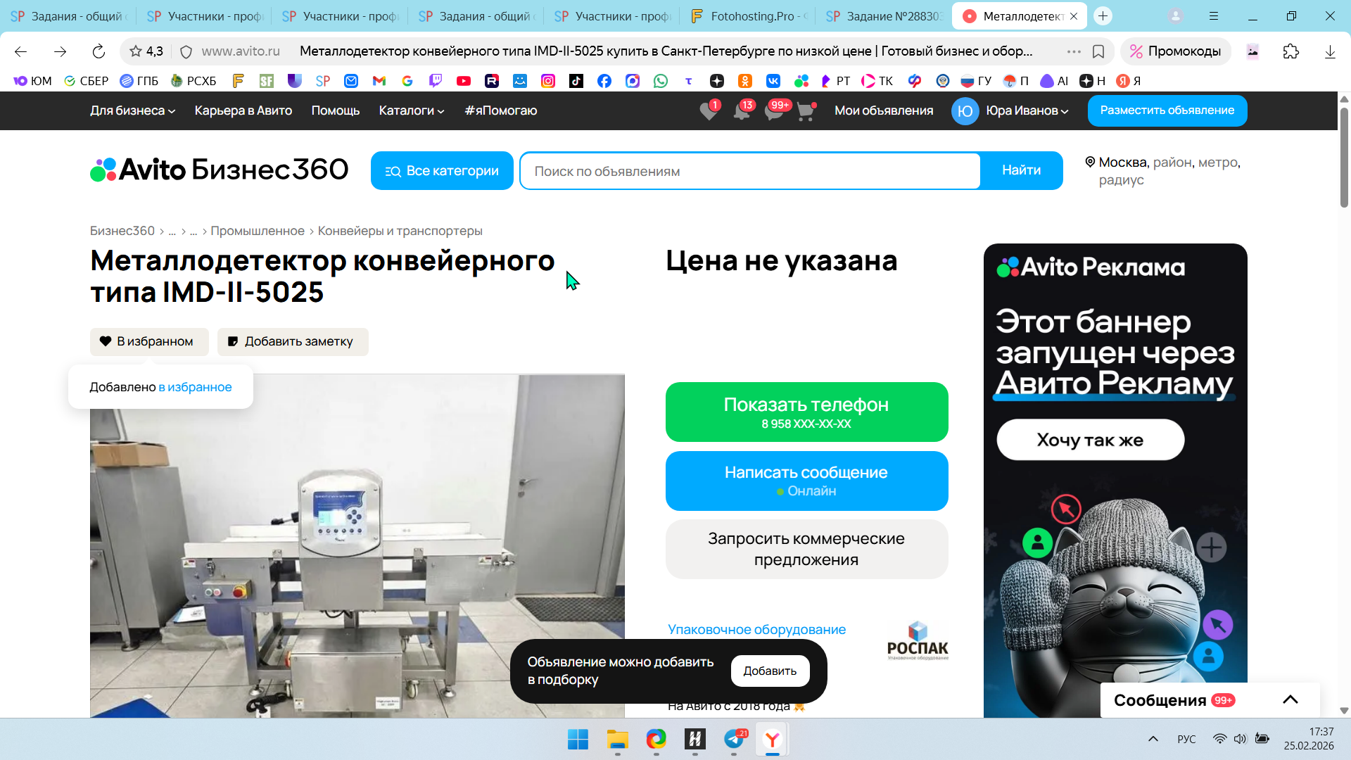Viewport: 1351px width, 760px height.
Task: Open messages icon with 99+ badge
Action: pos(773,111)
